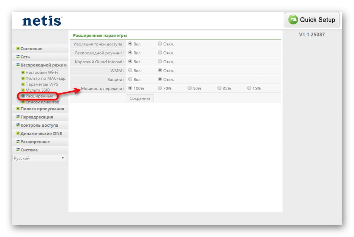
Task: Disable Короткий Guard Interval
Action: pyautogui.click(x=160, y=61)
